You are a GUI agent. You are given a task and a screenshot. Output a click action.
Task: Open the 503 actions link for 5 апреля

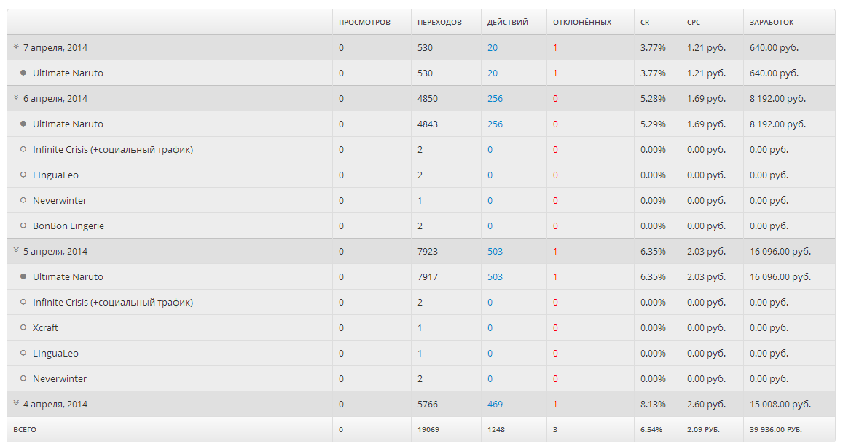click(495, 251)
